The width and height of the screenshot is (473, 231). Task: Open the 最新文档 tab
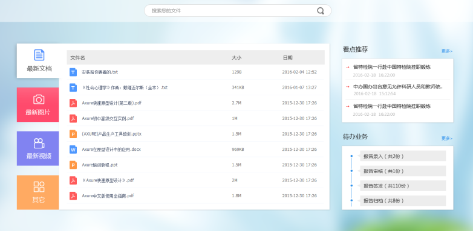(x=38, y=61)
